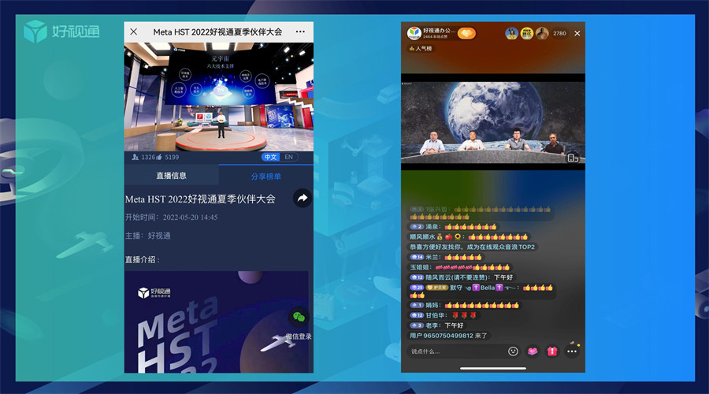The height and width of the screenshot is (394, 709).
Task: Tap the level 25 badge beside 默守
Action: tap(417, 288)
